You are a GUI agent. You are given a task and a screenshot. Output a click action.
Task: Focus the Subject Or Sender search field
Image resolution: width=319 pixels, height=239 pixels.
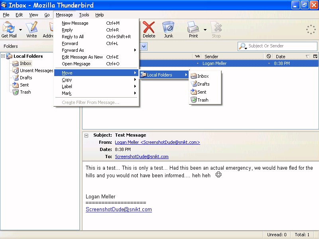pos(278,46)
